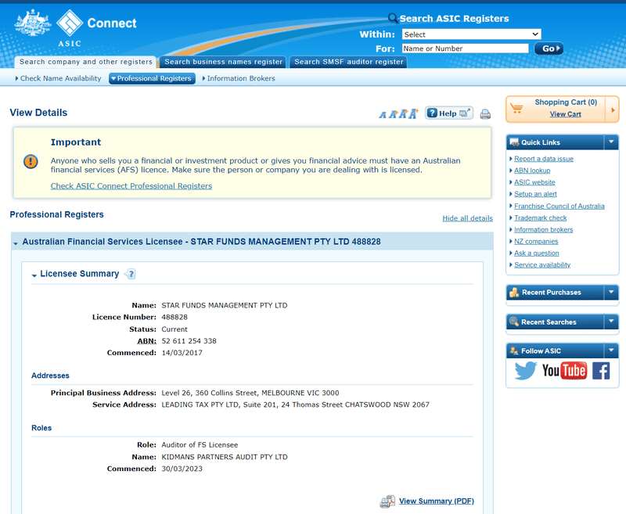
Task: Open the View Summary (PDF) link
Action: coord(437,501)
